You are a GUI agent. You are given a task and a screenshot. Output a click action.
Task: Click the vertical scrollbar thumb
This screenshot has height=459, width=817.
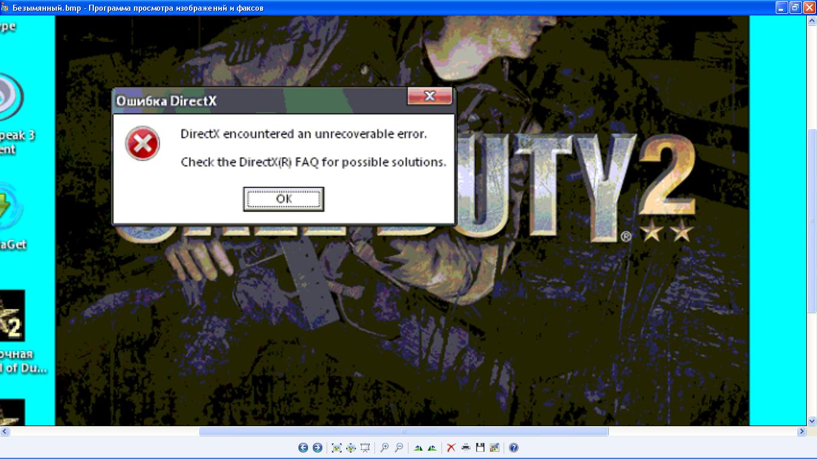[x=812, y=221]
